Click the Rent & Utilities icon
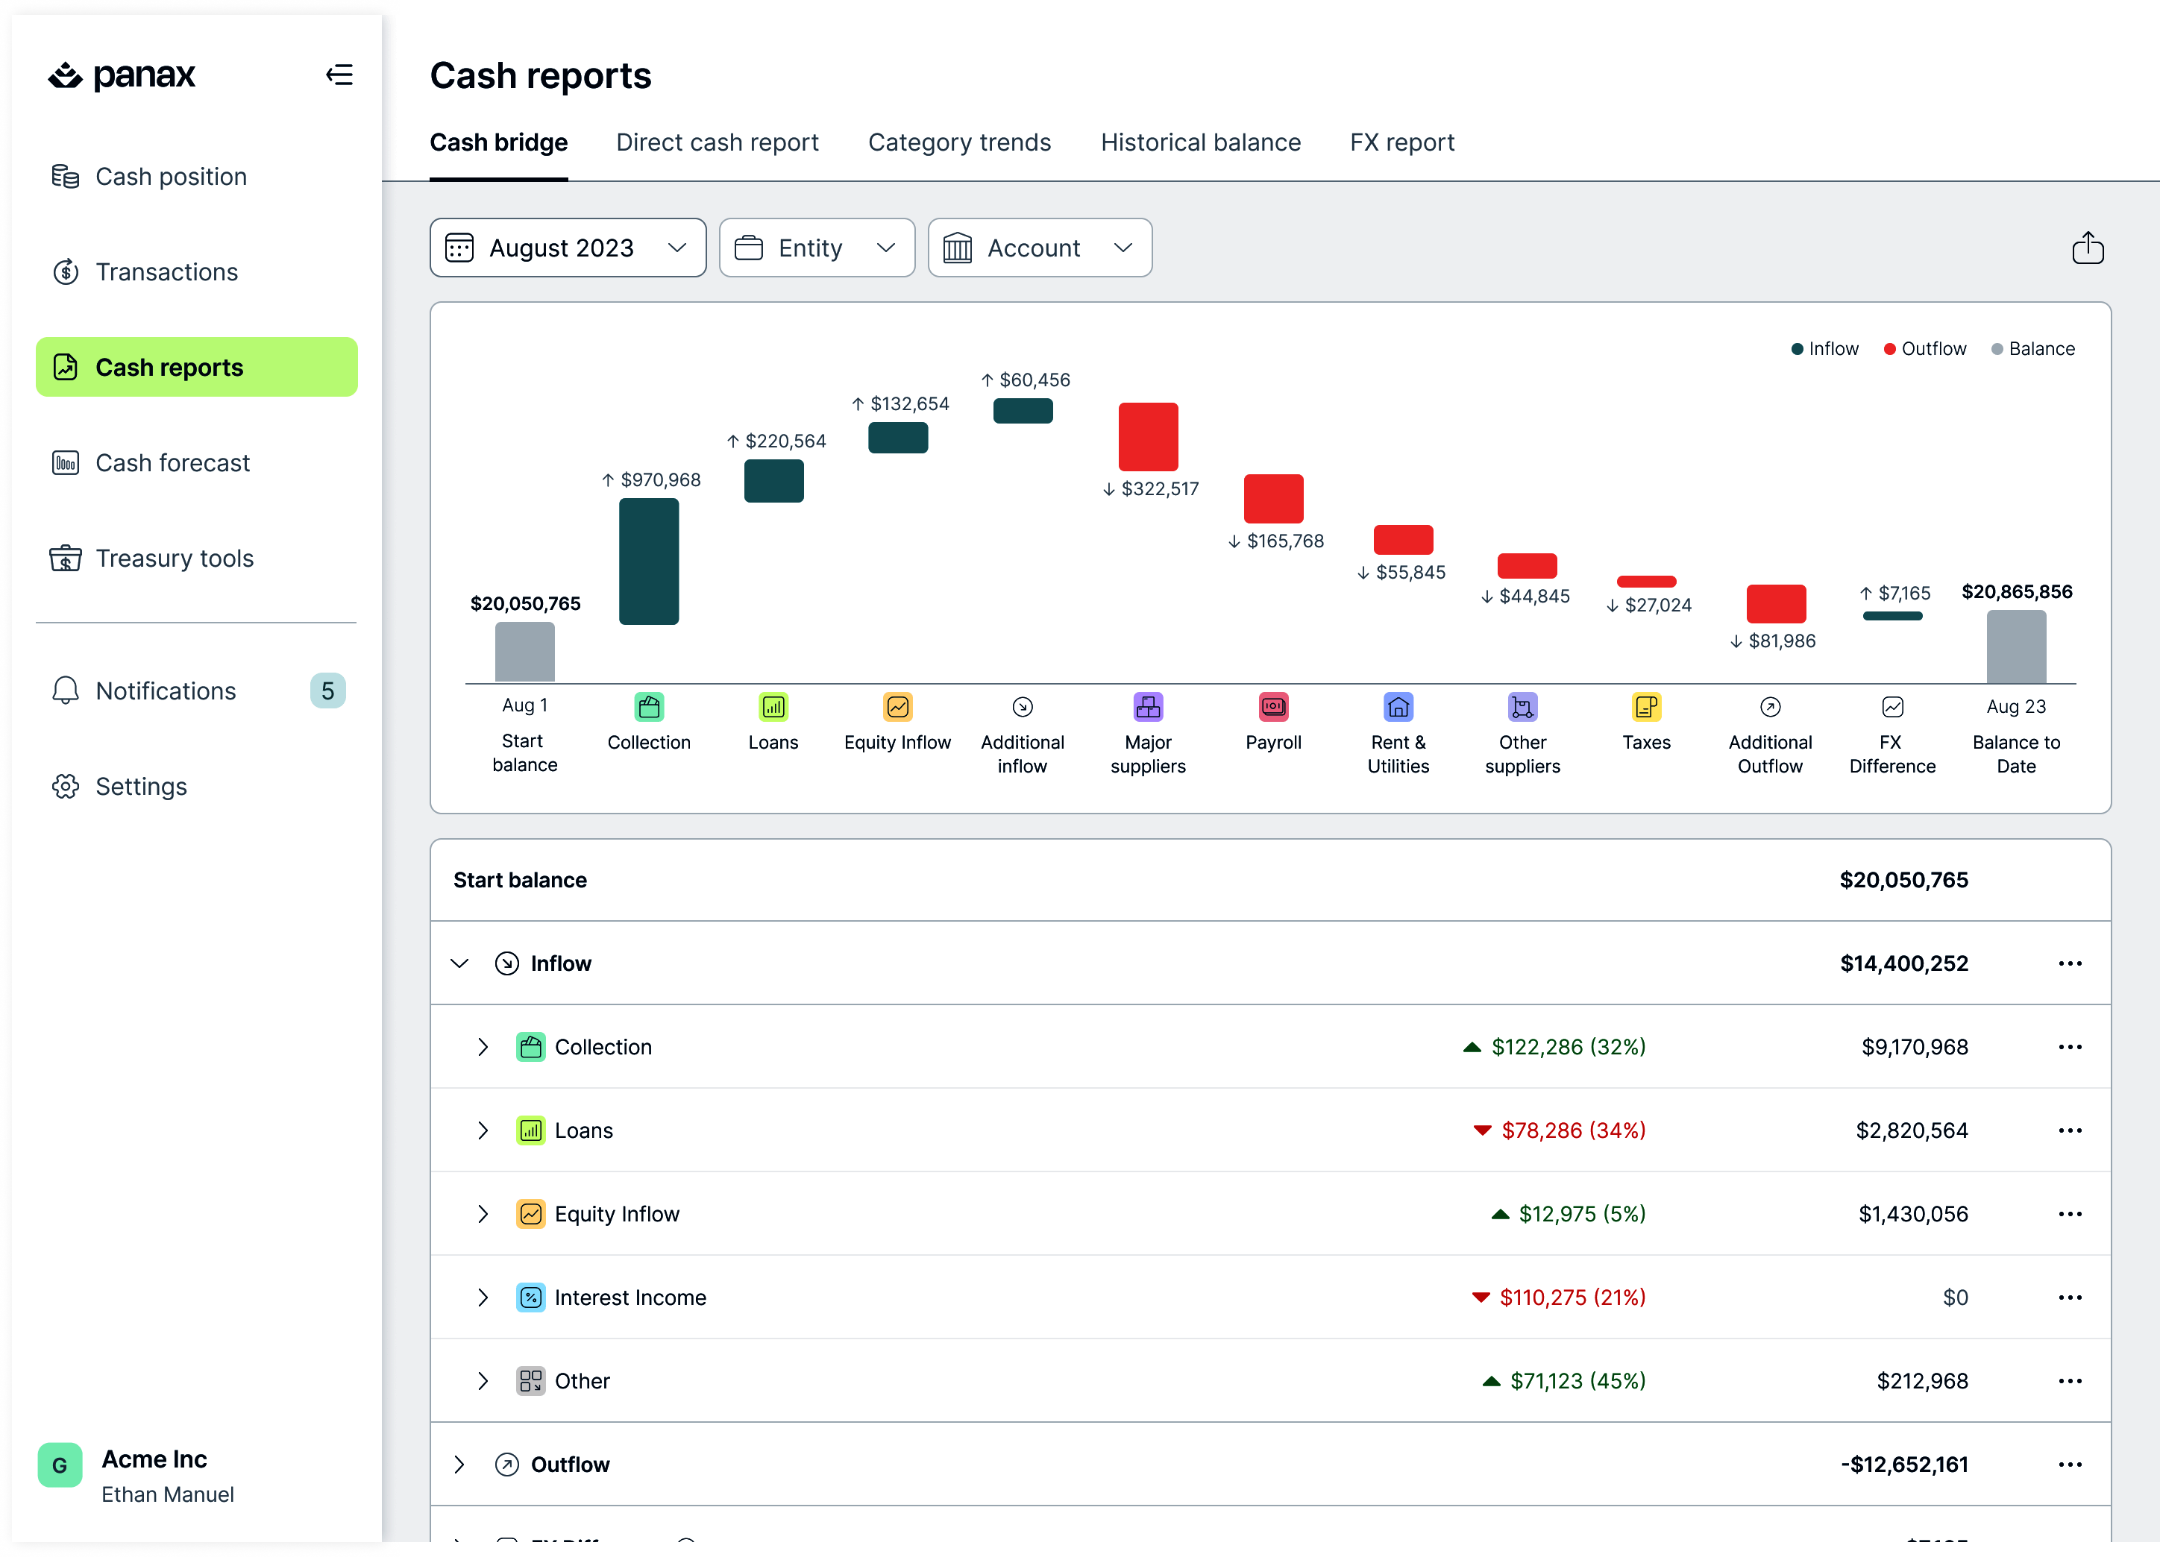This screenshot has height=1557, width=2160. click(x=1398, y=707)
